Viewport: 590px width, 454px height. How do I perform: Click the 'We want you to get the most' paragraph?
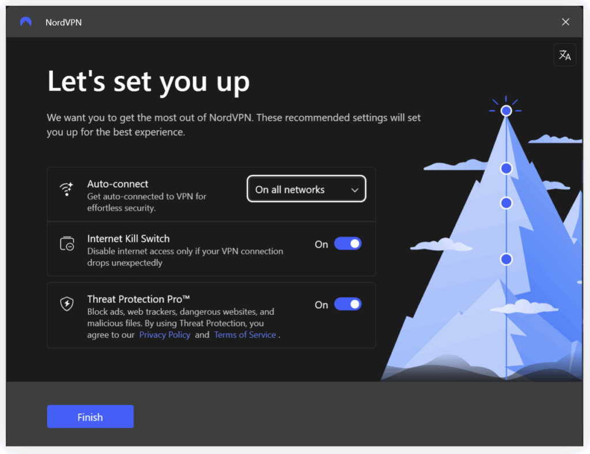234,124
